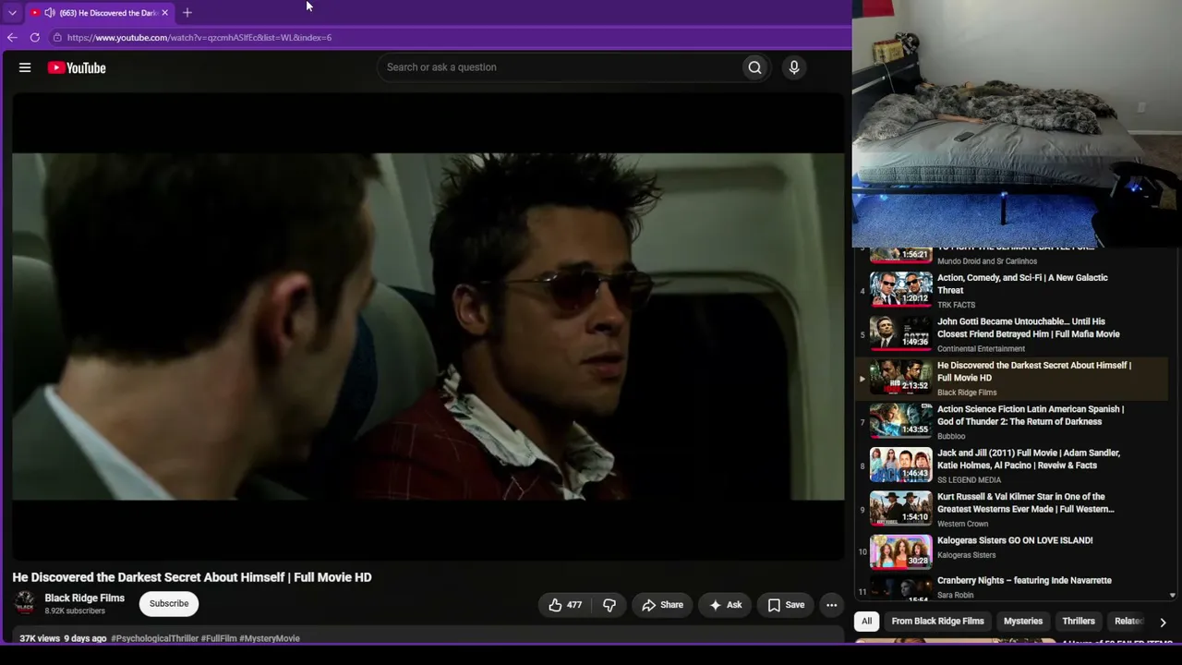Click the video title text below the player

[192, 577]
